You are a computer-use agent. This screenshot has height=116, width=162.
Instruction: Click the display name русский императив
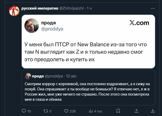pos(40,8)
